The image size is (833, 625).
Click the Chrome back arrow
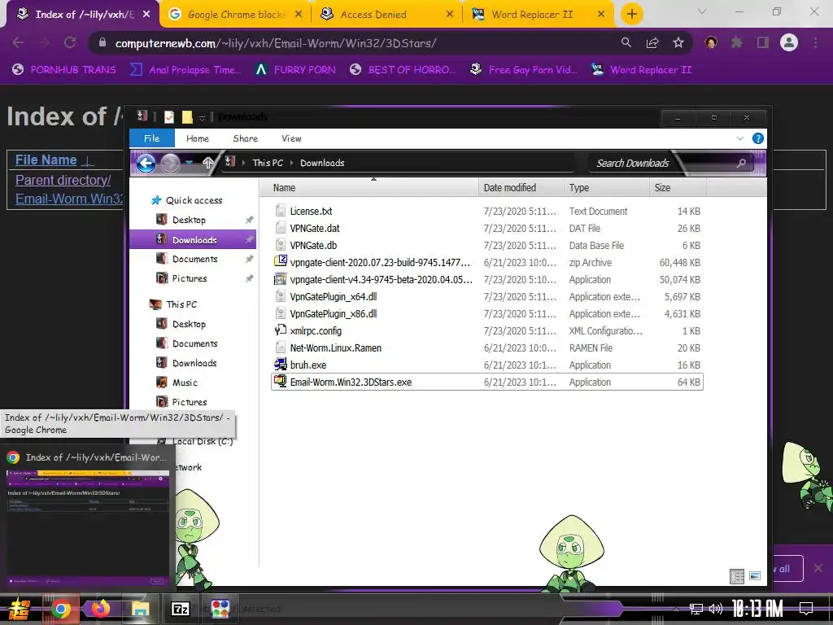tap(18, 43)
